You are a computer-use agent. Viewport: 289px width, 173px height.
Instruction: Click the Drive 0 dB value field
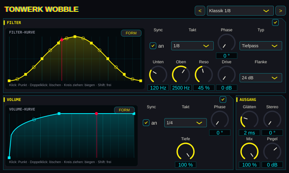[227, 88]
